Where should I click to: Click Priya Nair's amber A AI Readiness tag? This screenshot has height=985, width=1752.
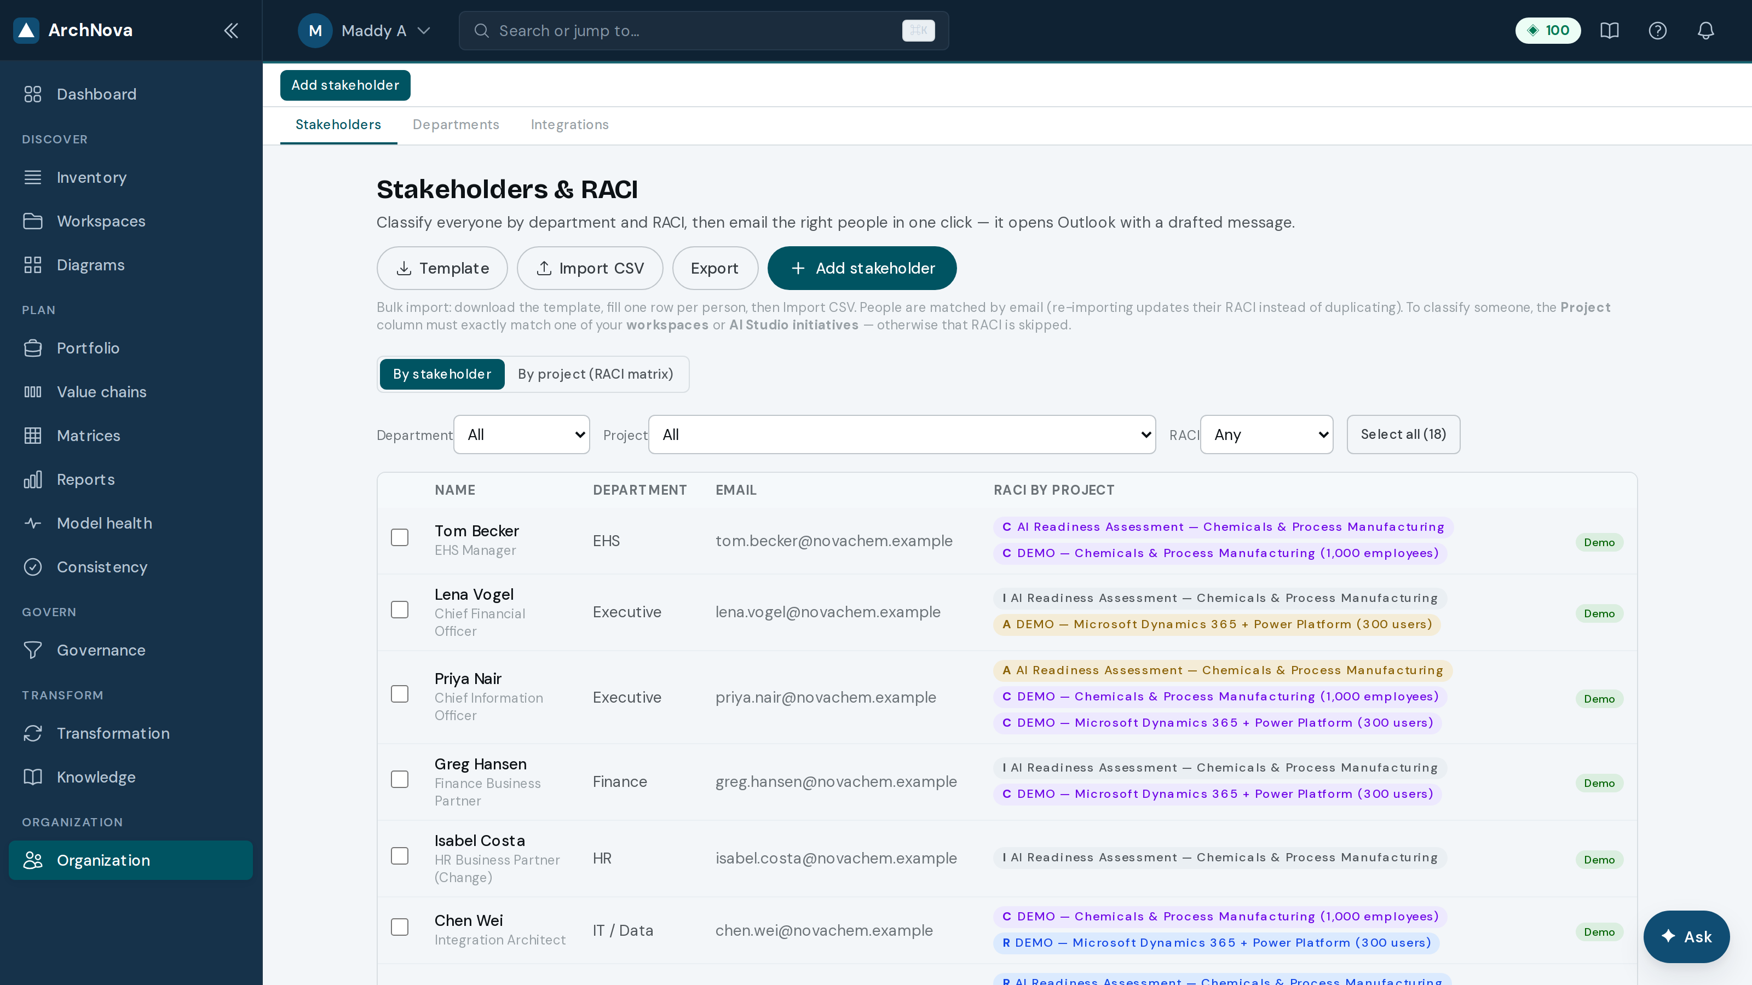[1222, 670]
